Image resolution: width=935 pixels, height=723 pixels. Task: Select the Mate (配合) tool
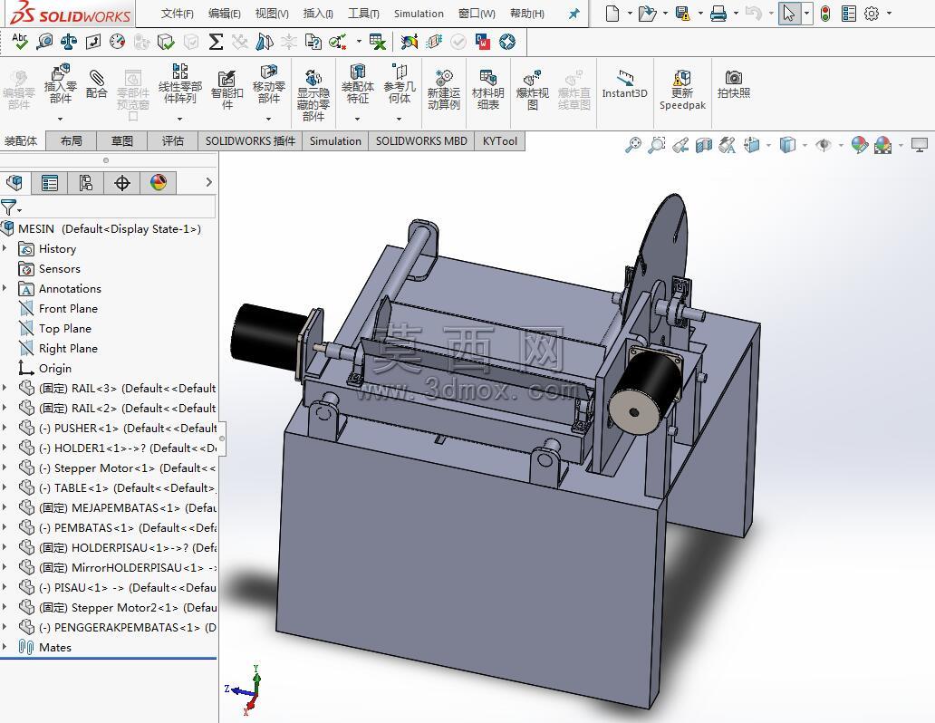pos(97,84)
